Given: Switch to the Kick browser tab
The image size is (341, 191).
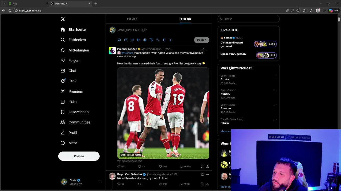Looking at the screenshot, I should 28,4.
